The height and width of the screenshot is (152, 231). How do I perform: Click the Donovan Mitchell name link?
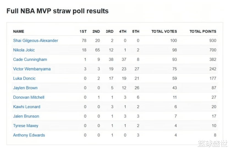(29, 97)
